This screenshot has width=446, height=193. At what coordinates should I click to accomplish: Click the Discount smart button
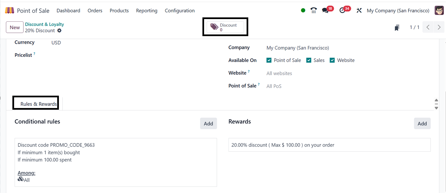point(225,27)
